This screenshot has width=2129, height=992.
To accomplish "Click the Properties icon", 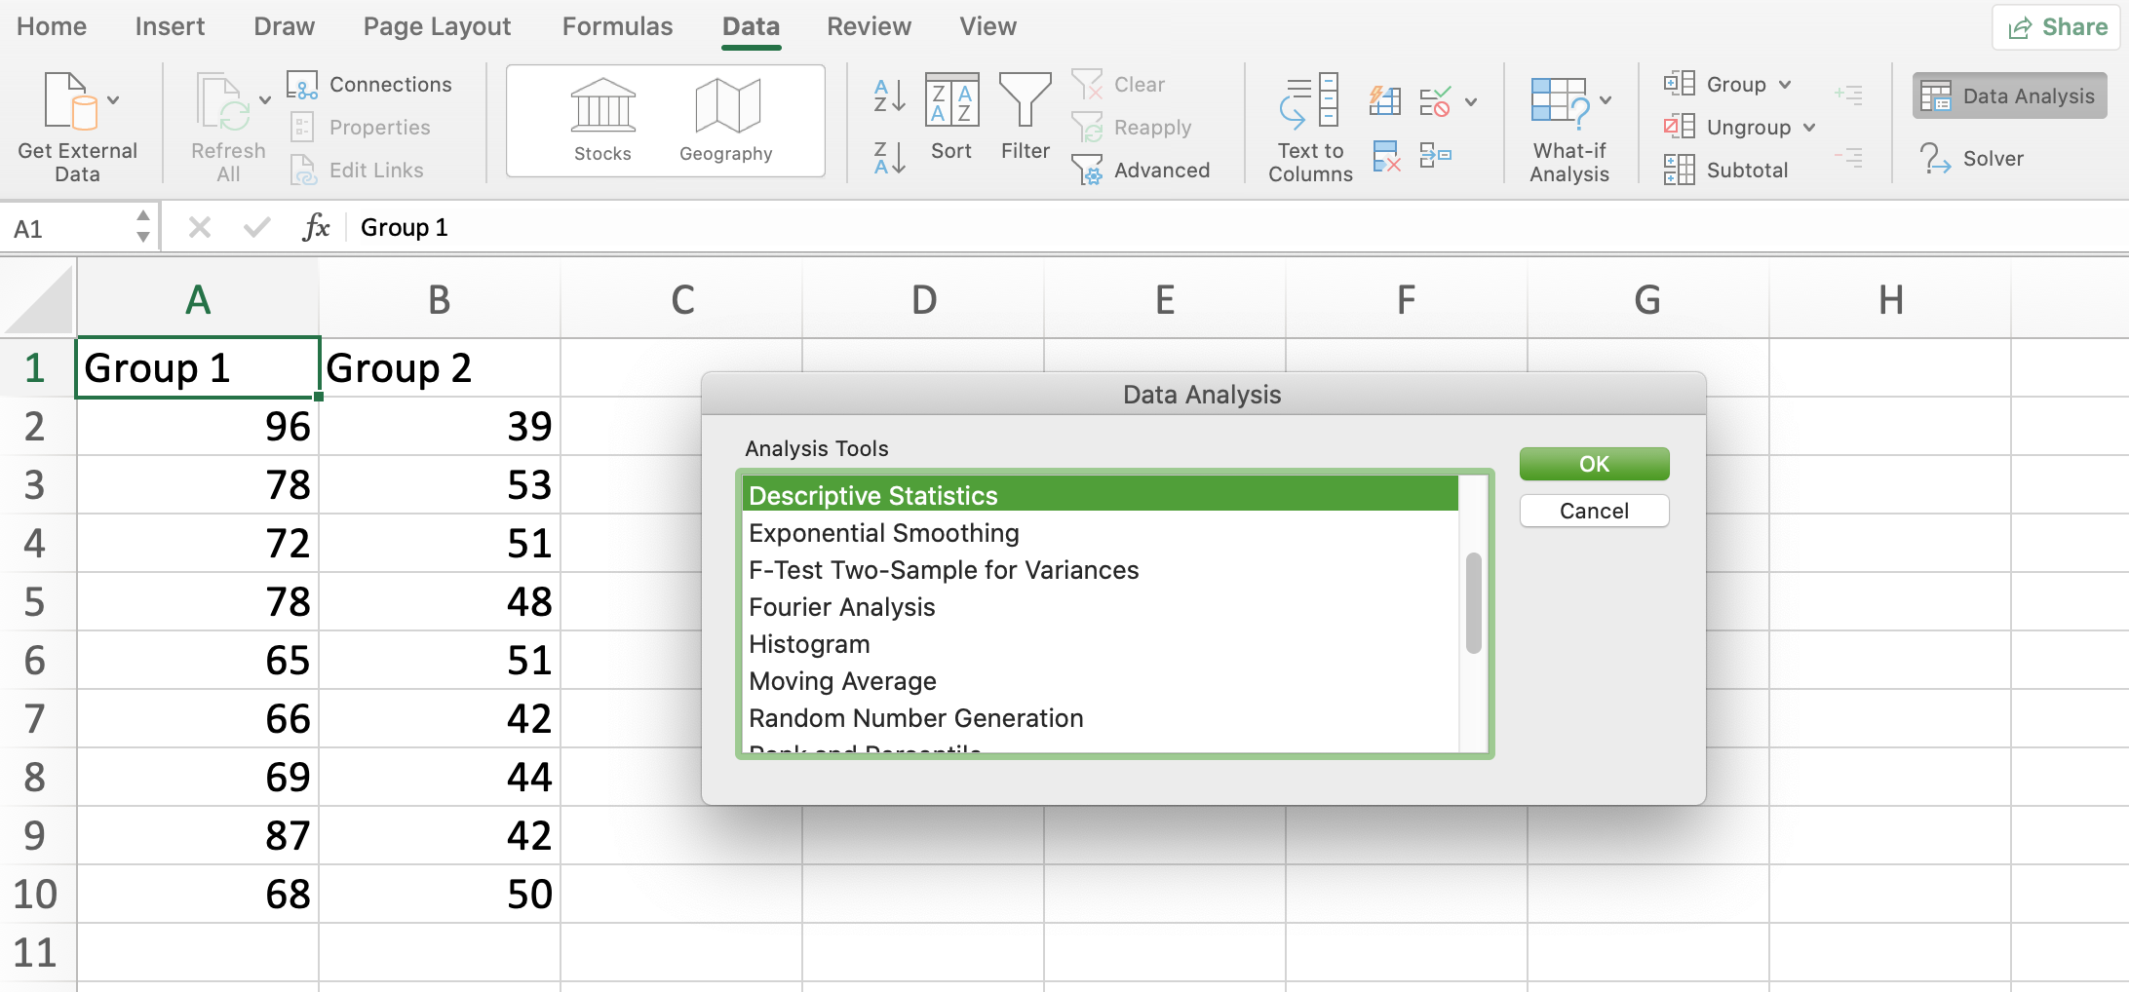I will tap(302, 128).
